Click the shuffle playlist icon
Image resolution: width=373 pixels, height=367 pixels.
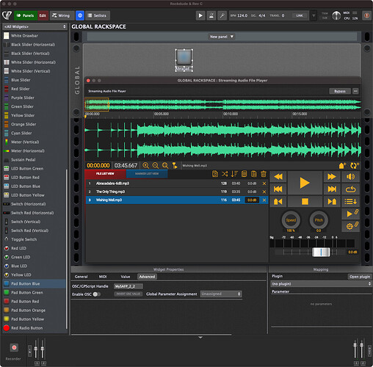coord(225,174)
